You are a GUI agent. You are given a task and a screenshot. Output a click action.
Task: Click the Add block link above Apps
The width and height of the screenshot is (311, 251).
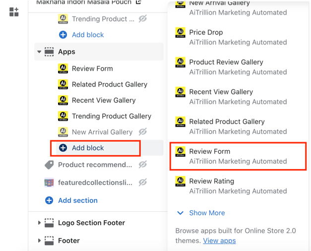tap(88, 35)
